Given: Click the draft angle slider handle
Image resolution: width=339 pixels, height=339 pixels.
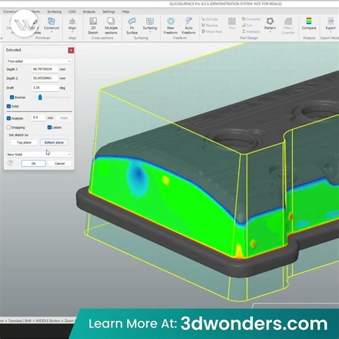Looking at the screenshot, I should [x=40, y=97].
